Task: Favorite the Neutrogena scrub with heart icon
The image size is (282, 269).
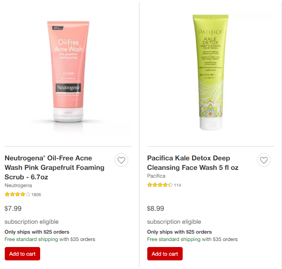Action: tap(121, 160)
